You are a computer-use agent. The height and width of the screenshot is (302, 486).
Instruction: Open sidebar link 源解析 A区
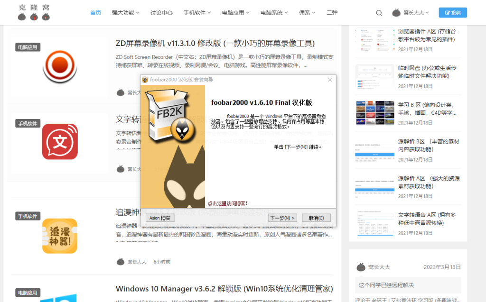[x=429, y=182]
